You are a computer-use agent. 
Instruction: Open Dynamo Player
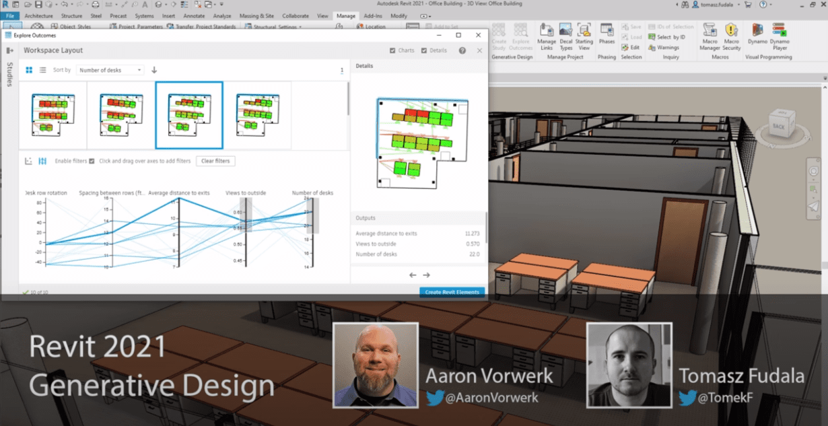click(x=780, y=36)
